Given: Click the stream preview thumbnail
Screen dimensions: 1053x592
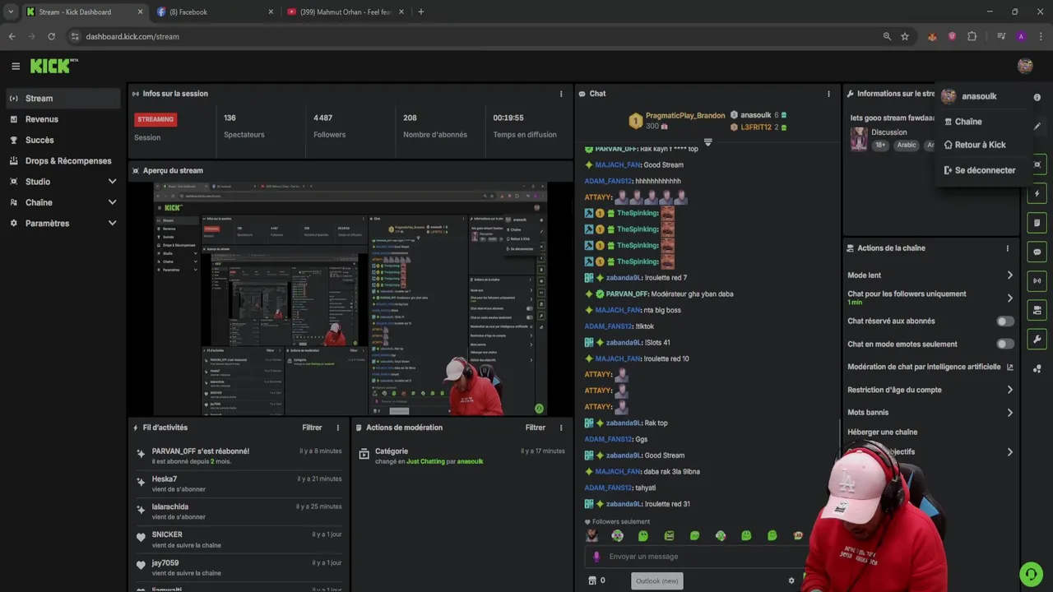Looking at the screenshot, I should pyautogui.click(x=350, y=299).
